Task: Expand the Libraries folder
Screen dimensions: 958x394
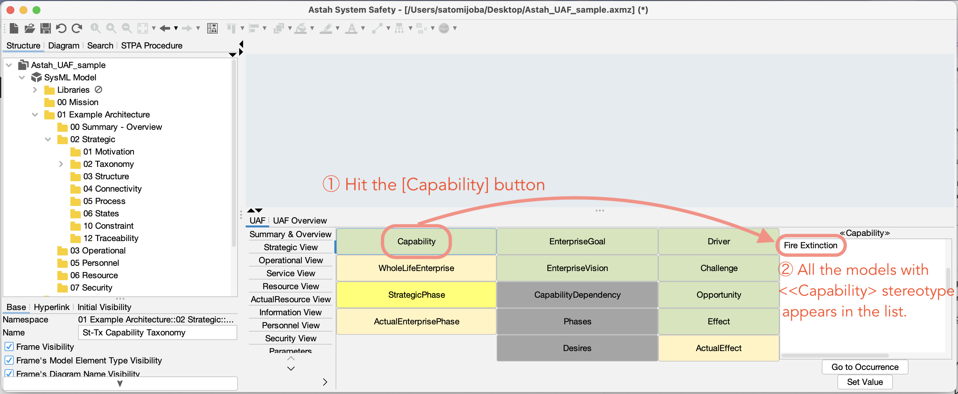Action: 35,90
